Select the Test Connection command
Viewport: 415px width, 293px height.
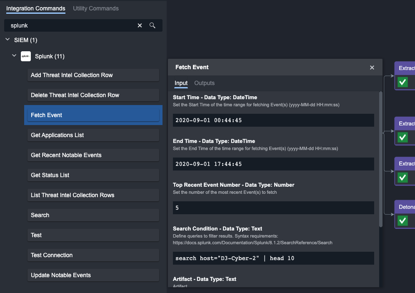pyautogui.click(x=93, y=255)
